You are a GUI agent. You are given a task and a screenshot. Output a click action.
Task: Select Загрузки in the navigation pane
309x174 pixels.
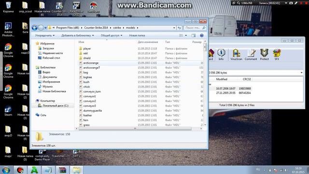46,48
